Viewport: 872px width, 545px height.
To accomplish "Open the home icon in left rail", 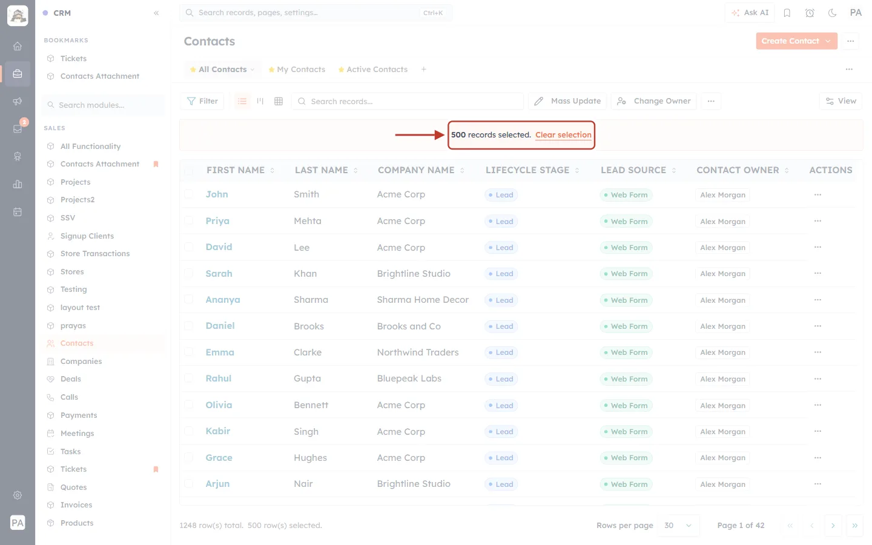I will [x=18, y=46].
